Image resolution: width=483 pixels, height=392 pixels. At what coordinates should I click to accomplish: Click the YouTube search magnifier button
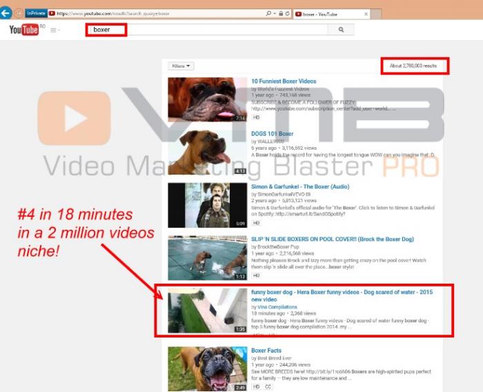pos(341,30)
